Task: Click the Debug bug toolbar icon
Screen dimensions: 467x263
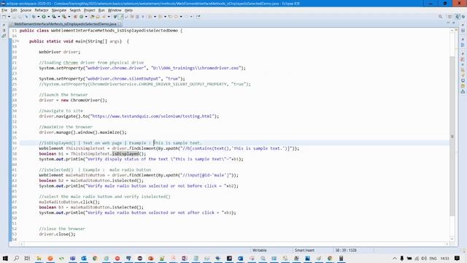Action: pos(34,17)
